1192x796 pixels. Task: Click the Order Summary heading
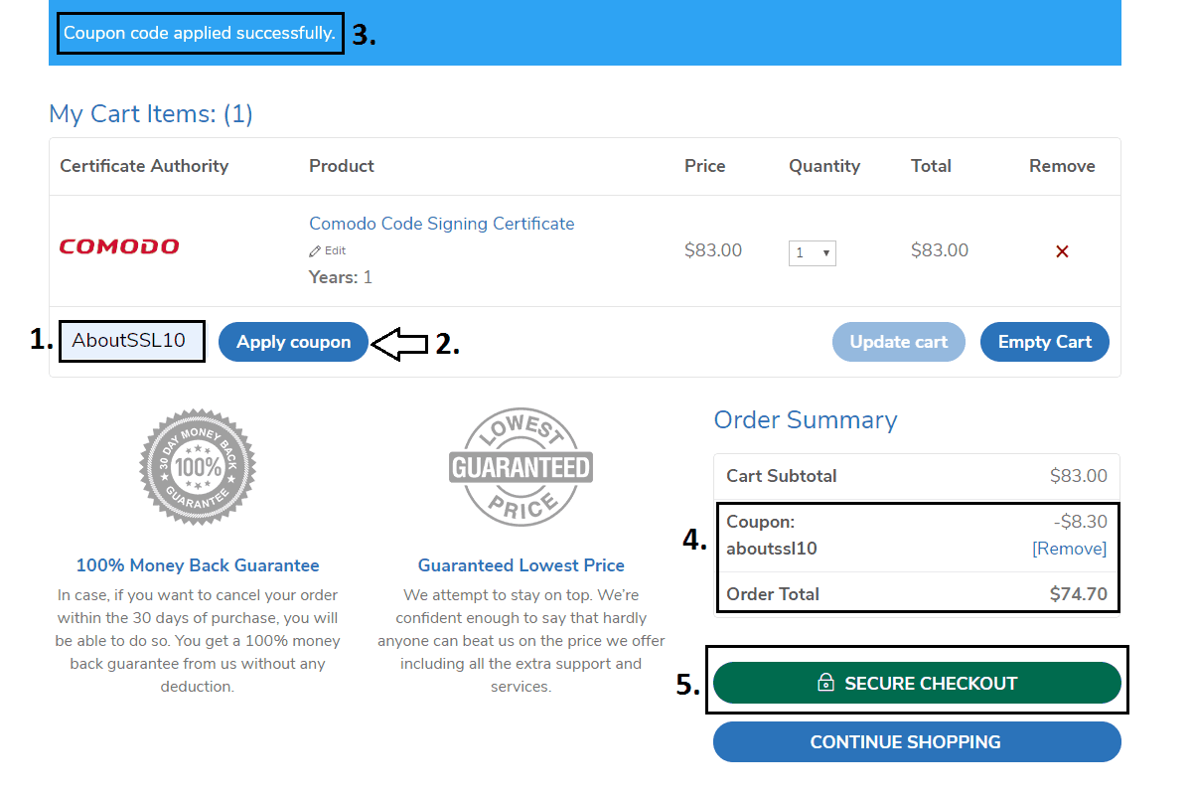[x=806, y=420]
